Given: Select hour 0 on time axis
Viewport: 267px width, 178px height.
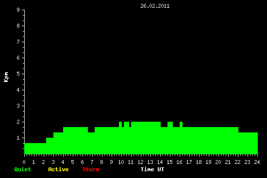Looking at the screenshot, I should click(24, 162).
